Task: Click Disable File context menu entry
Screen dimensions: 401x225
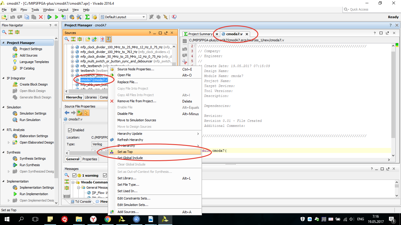Action: [x=155, y=114]
